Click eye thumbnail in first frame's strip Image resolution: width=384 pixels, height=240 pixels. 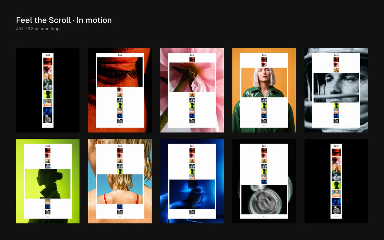tap(48, 62)
